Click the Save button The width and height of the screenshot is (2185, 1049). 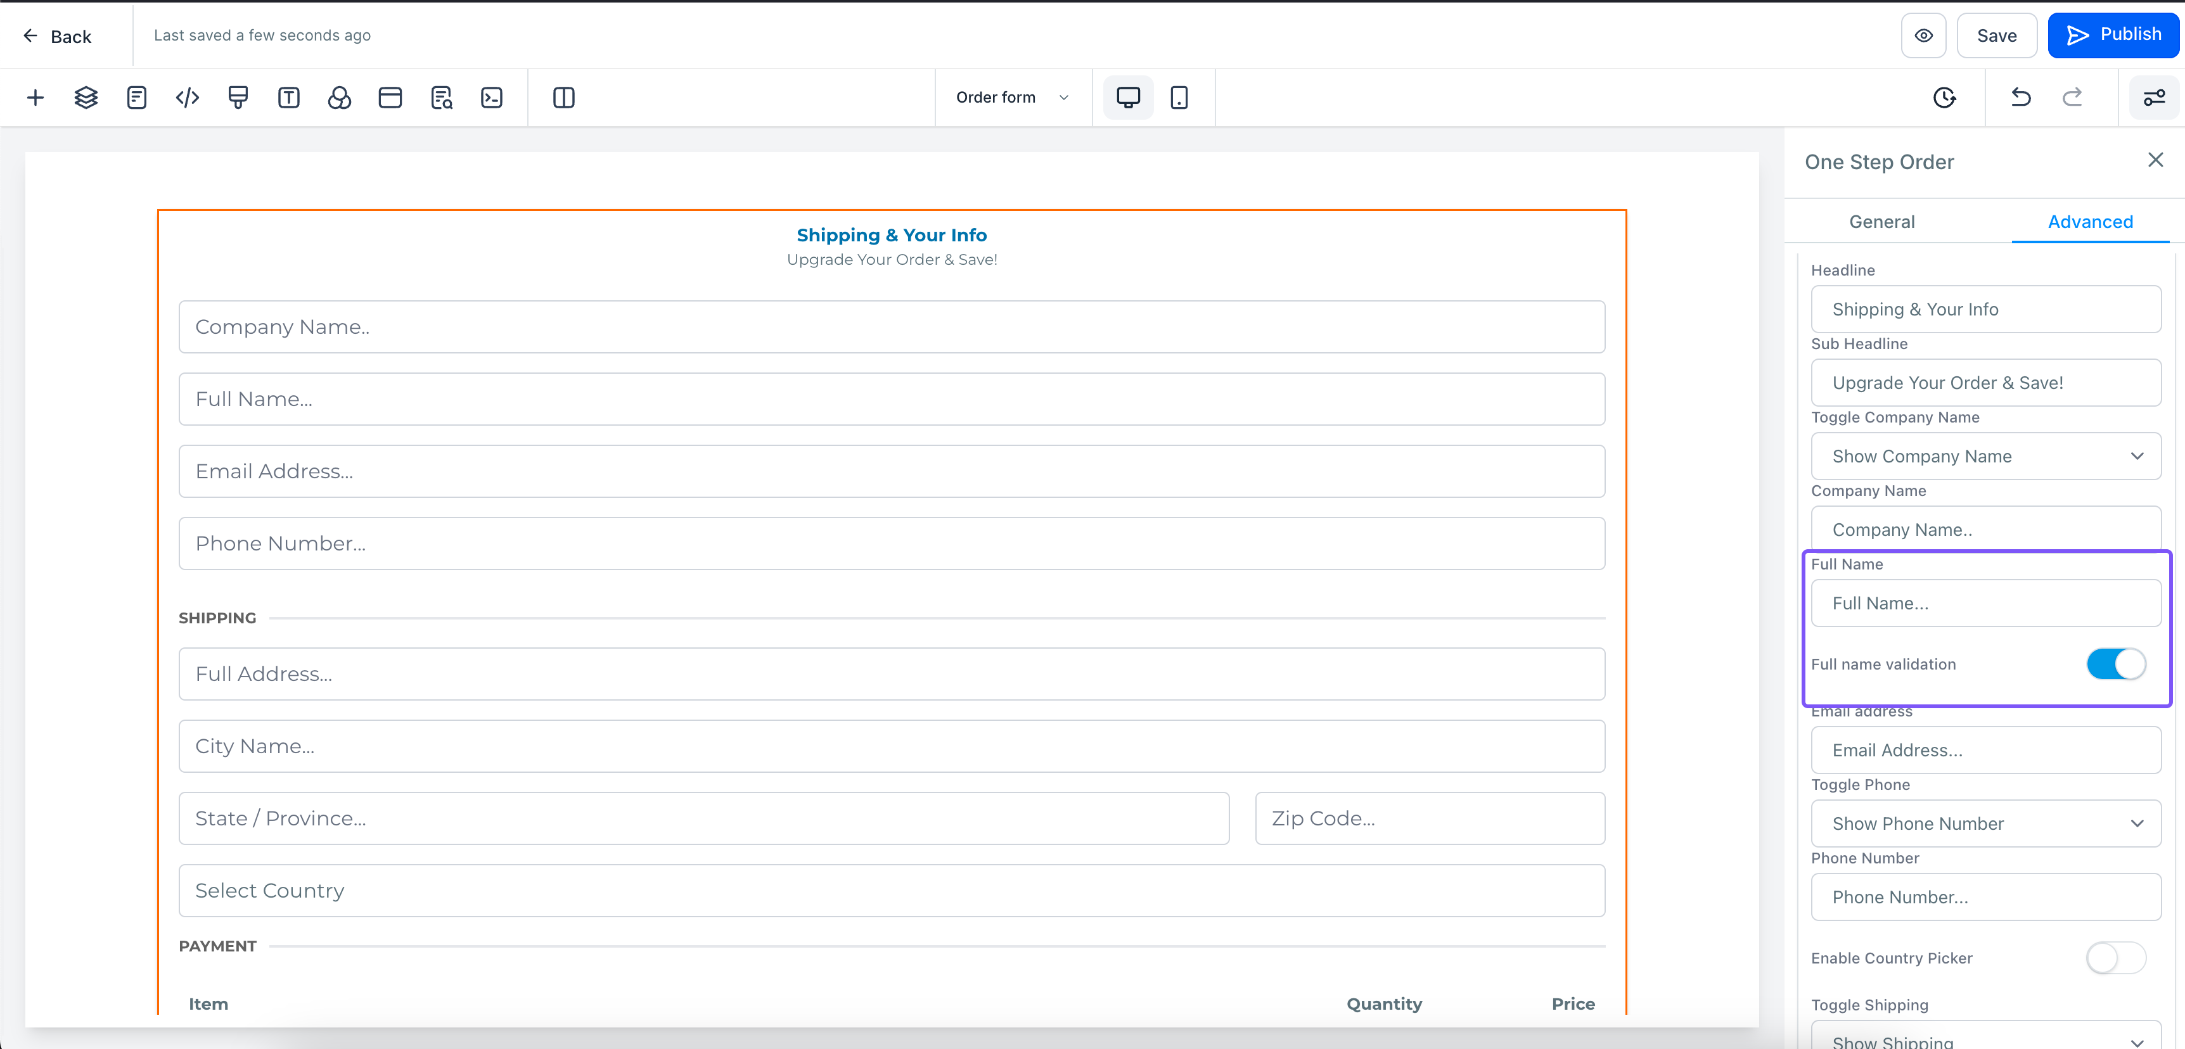1996,35
